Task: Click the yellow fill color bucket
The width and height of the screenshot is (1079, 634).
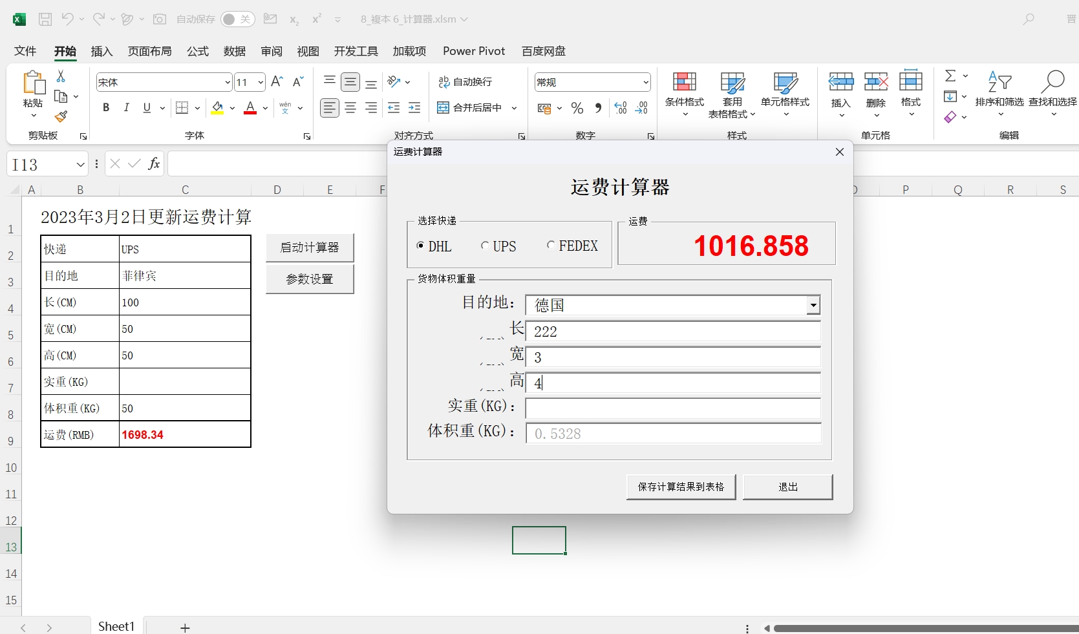Action: coord(218,108)
